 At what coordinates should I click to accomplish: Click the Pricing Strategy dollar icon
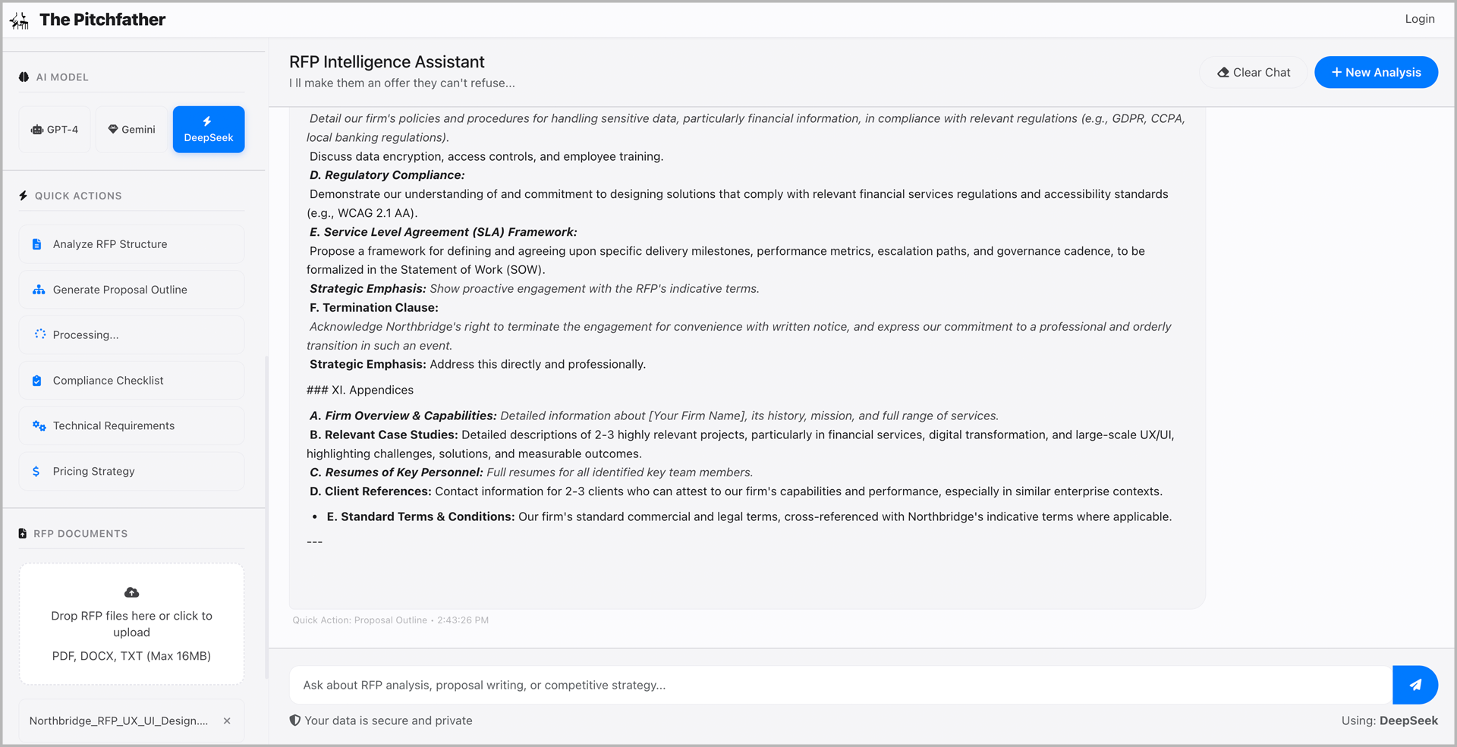coord(36,472)
